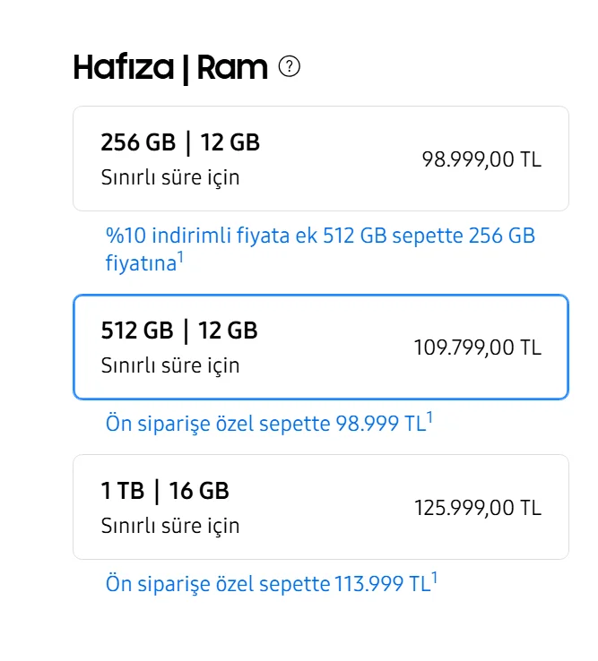598x661 pixels.
Task: Open footnote 1 next to 113.999 TL offer
Action: 435,579
